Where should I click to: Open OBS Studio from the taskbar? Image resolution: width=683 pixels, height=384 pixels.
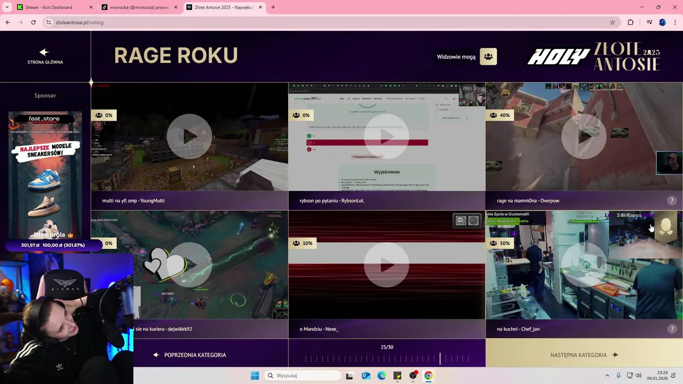pyautogui.click(x=413, y=375)
